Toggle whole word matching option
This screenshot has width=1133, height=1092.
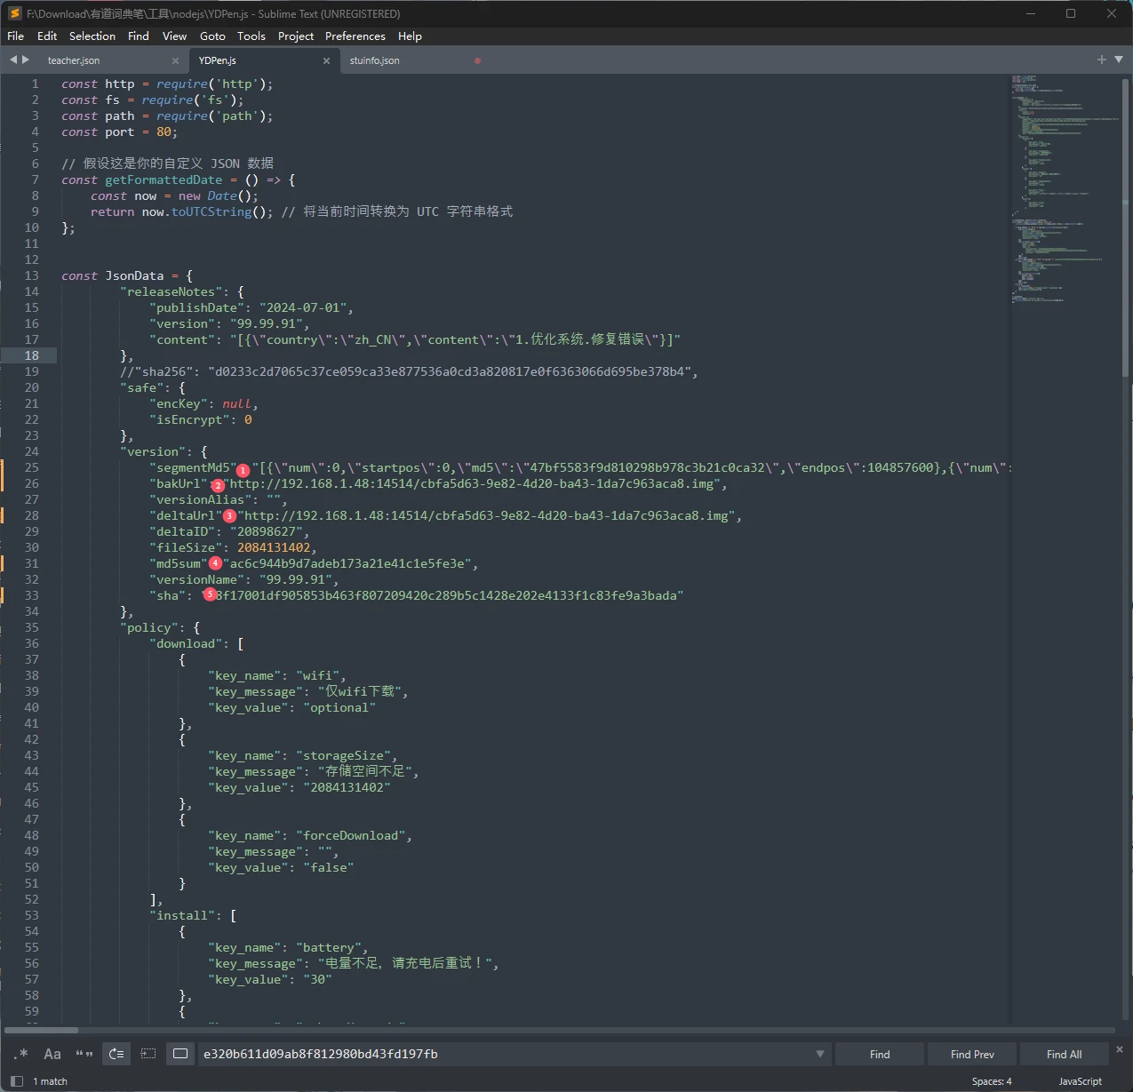tap(84, 1054)
